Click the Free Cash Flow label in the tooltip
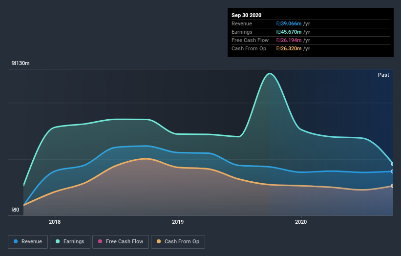401x256 pixels. point(250,40)
